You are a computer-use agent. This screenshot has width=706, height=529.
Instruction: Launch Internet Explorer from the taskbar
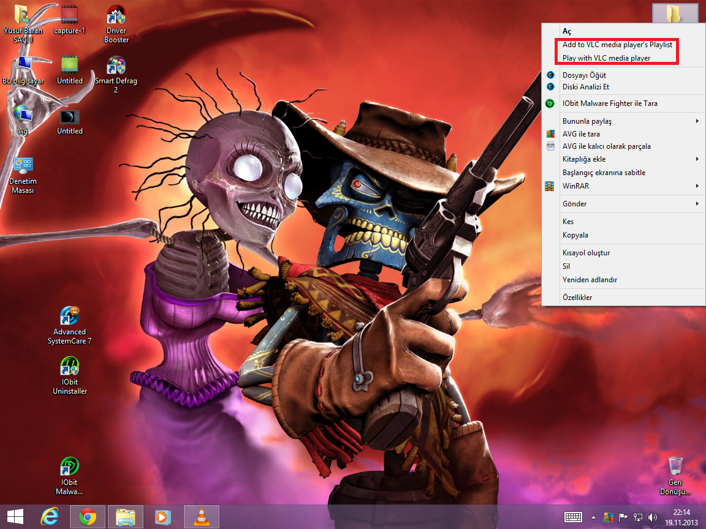click(x=50, y=517)
